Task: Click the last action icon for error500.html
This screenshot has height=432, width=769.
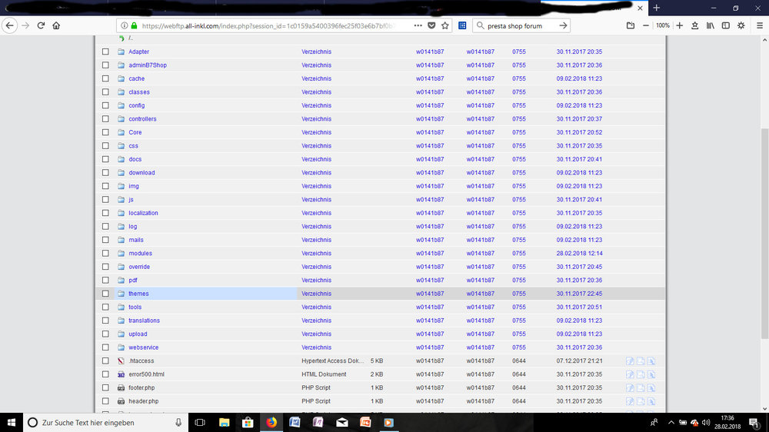Action: click(651, 374)
